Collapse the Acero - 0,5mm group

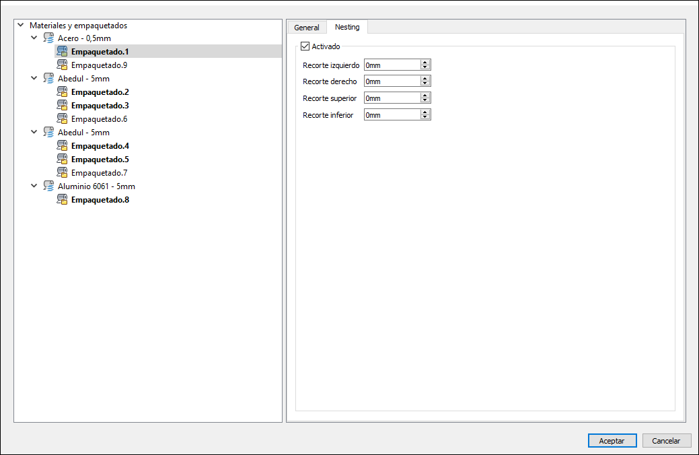click(34, 38)
